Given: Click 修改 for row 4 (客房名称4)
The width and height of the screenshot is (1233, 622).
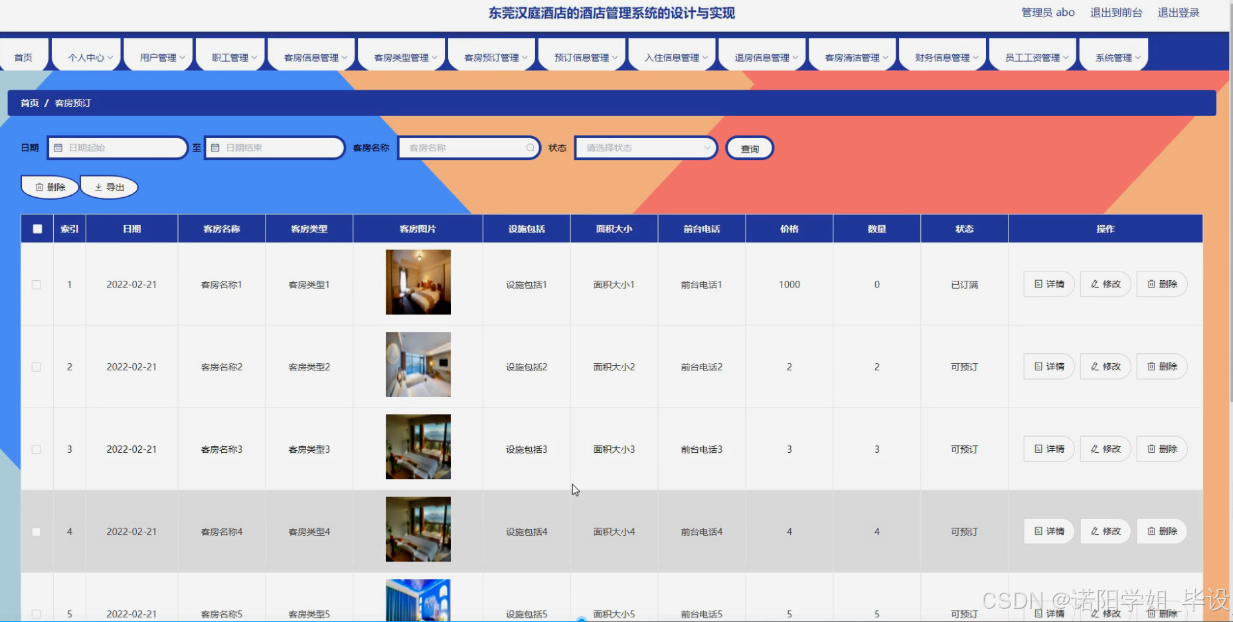Looking at the screenshot, I should pyautogui.click(x=1106, y=531).
